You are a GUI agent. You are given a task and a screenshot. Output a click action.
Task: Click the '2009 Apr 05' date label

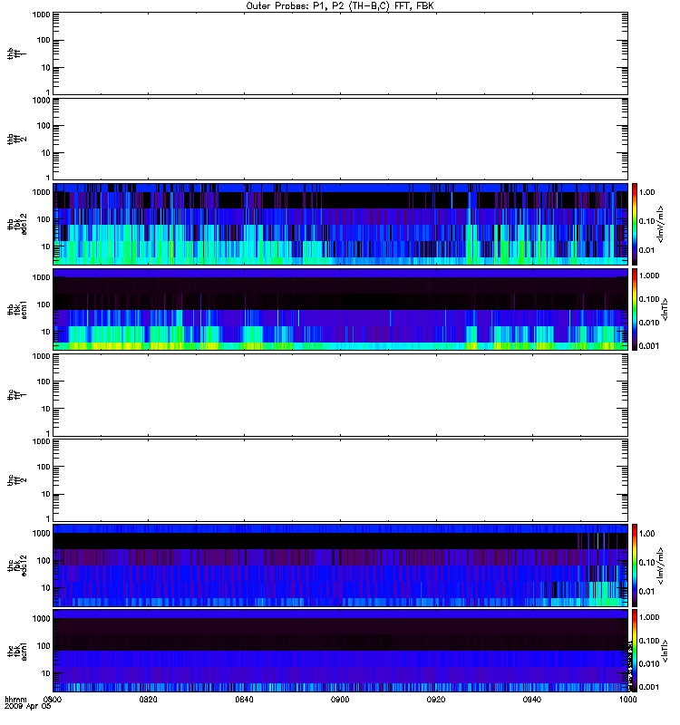coord(28,706)
